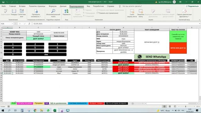The width and height of the screenshot is (201, 113).
Task: Open the Система лояльности sheet tab
Action: [x=78, y=103]
